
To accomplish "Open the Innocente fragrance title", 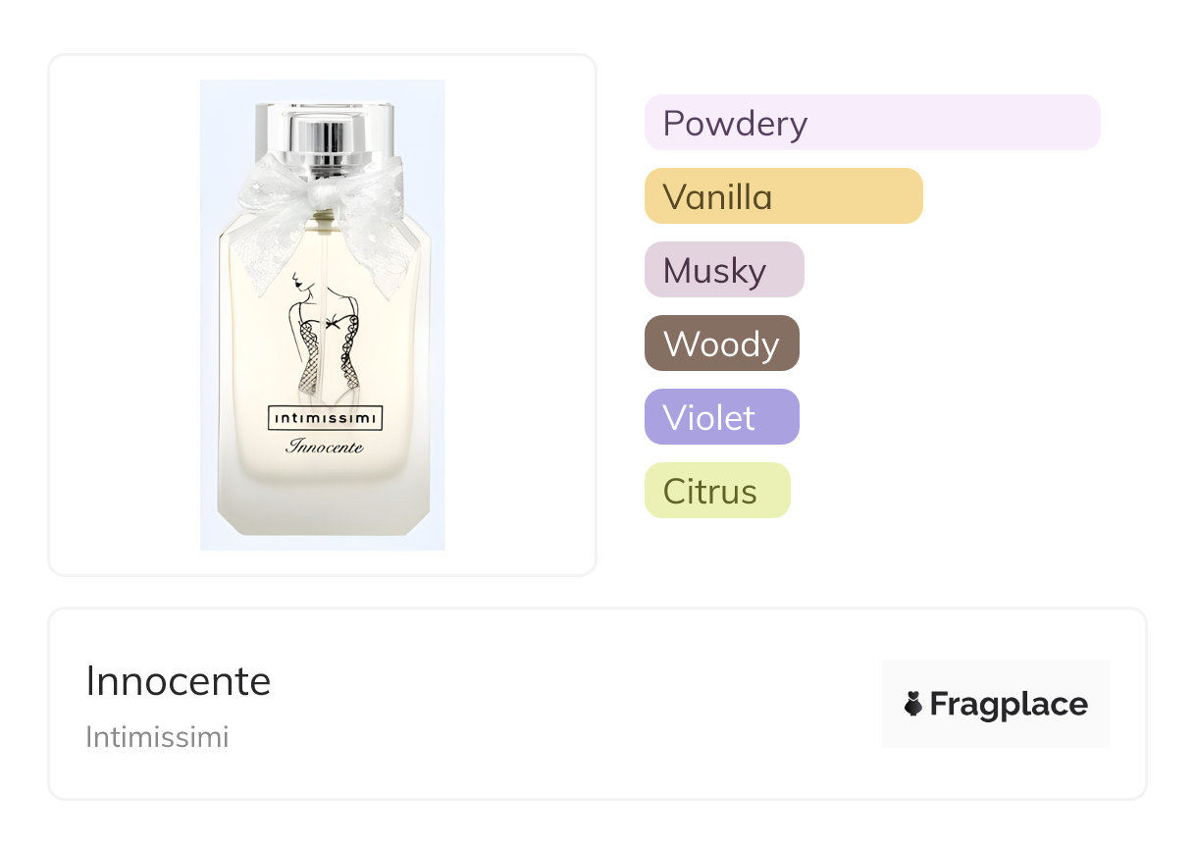I will 178,681.
